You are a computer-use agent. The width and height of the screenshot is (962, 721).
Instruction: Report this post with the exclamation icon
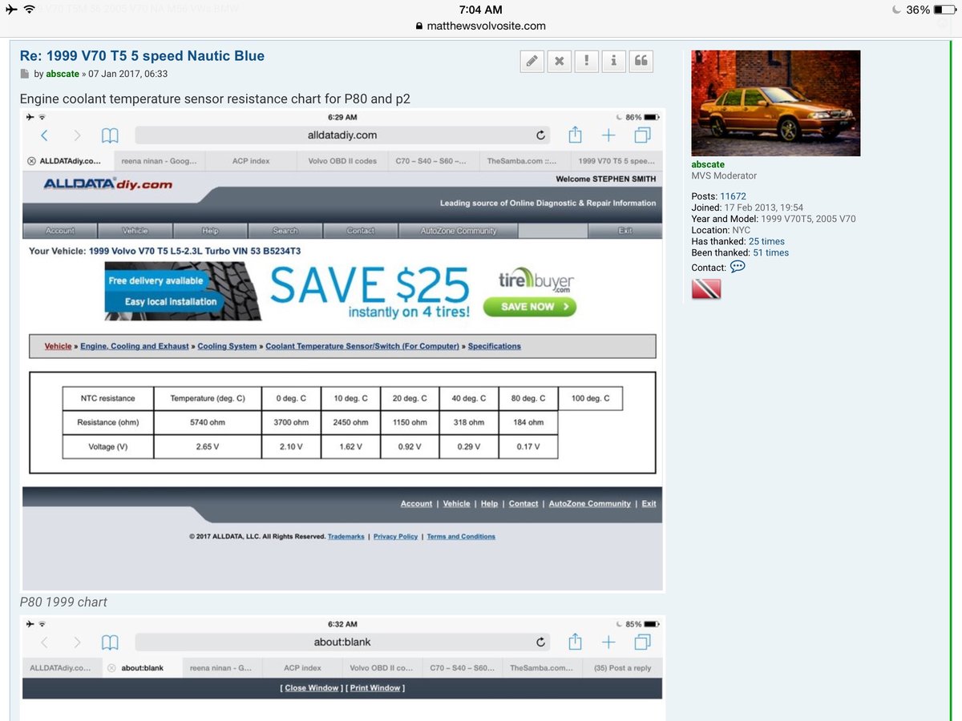click(586, 62)
